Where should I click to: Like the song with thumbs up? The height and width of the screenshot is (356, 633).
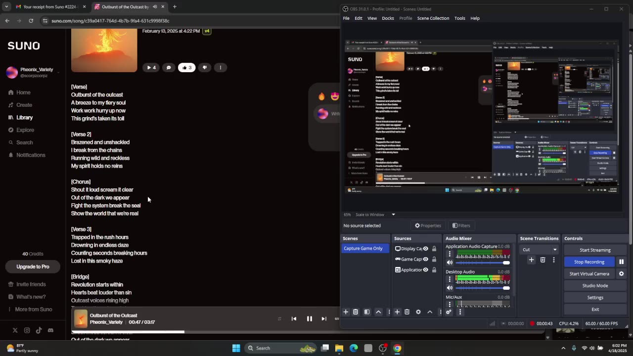pos(186,68)
